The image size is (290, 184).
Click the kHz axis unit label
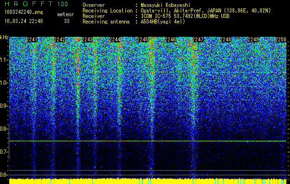coord(4,37)
